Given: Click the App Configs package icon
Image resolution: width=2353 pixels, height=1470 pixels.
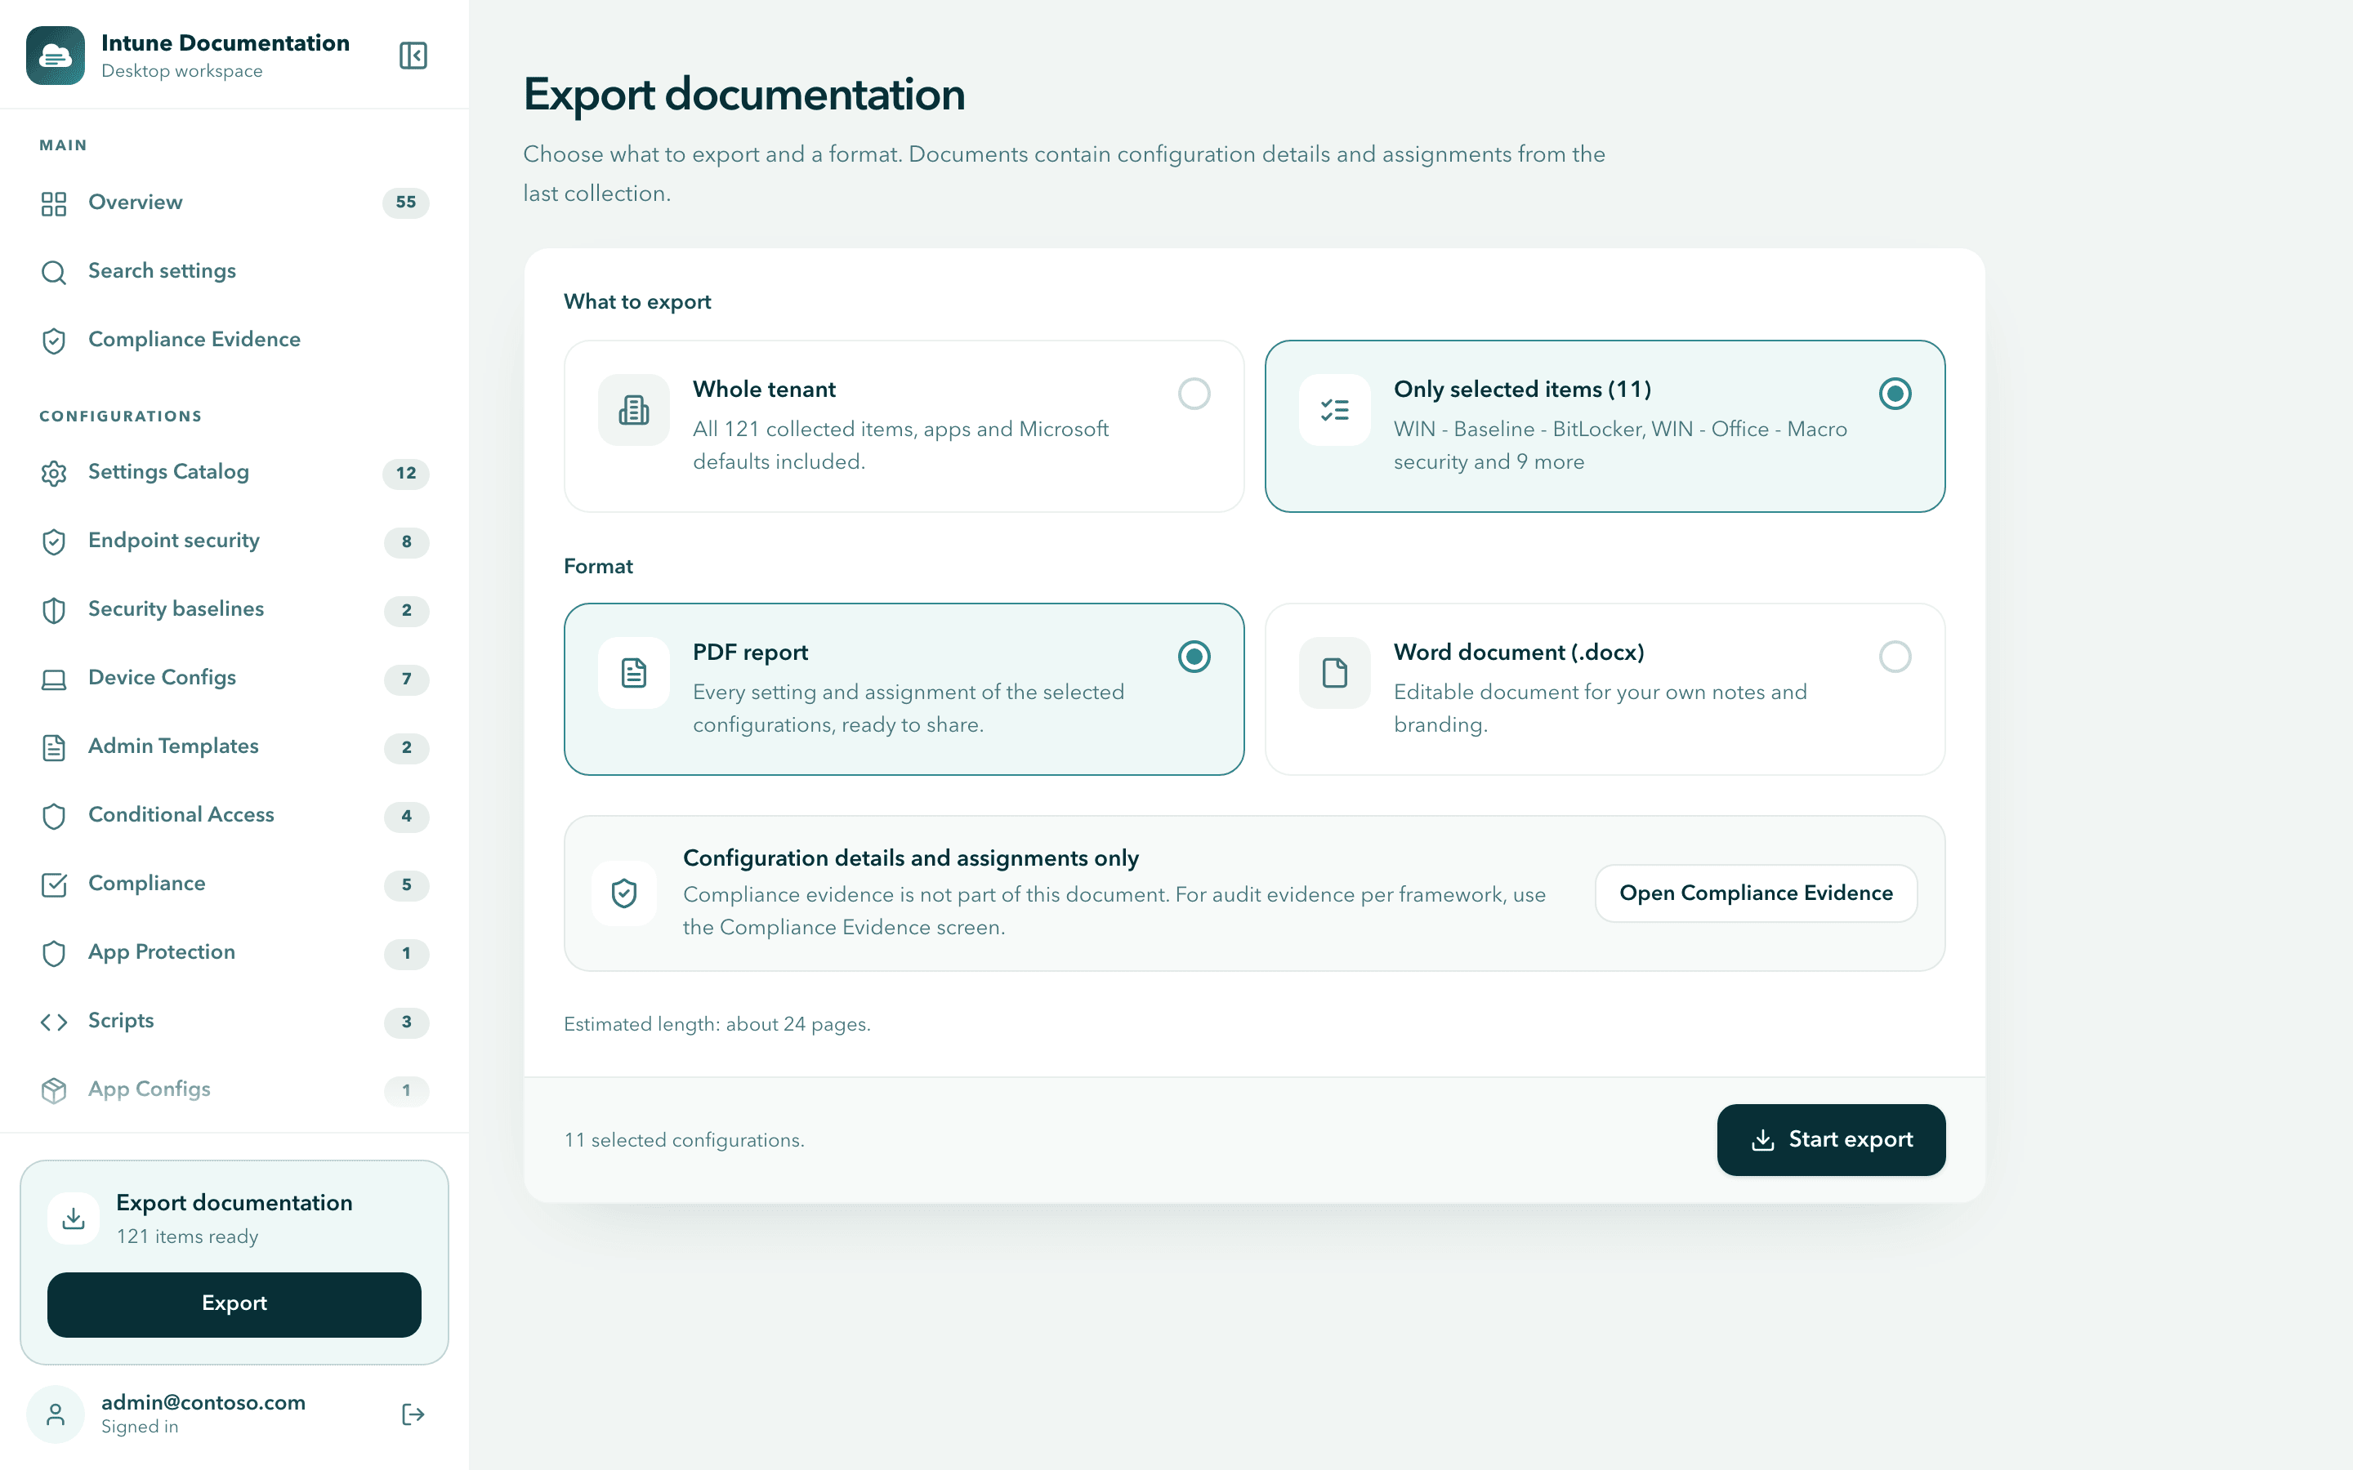Looking at the screenshot, I should [x=53, y=1091].
